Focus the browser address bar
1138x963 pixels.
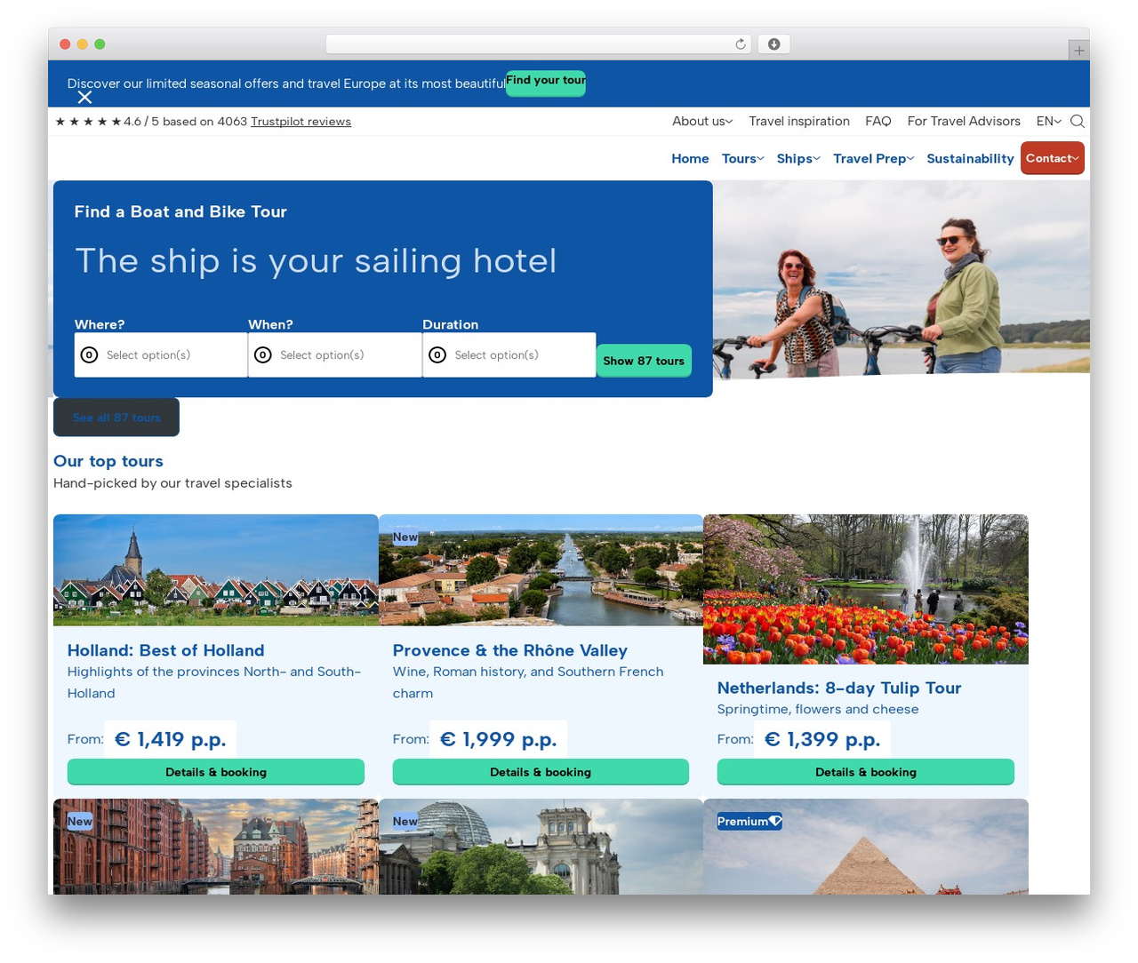point(539,44)
